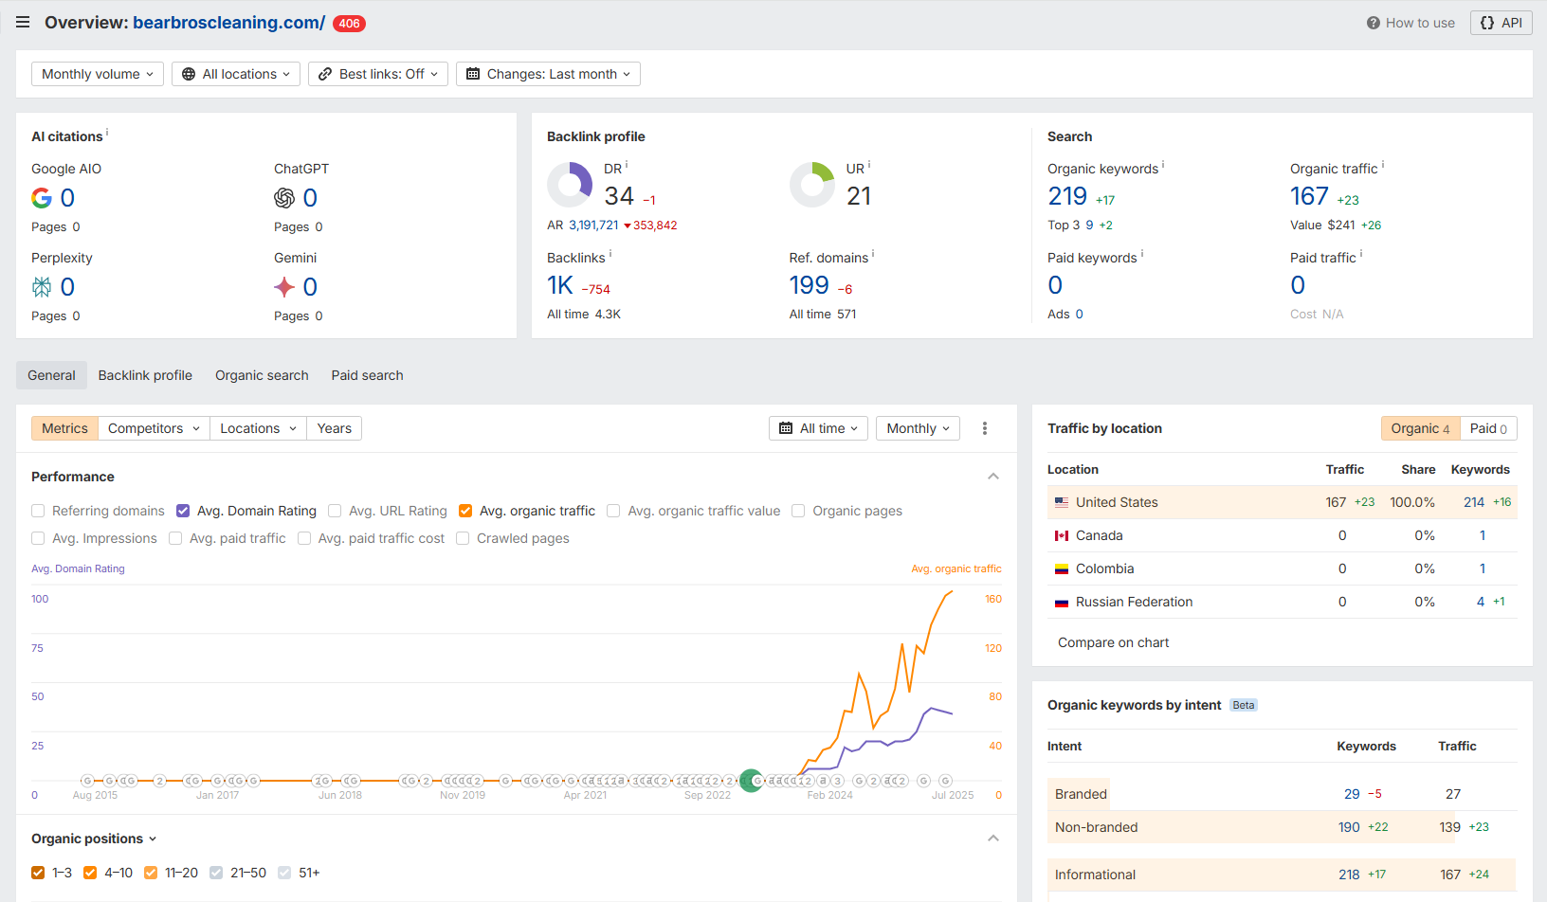
Task: Open the API button
Action: point(1501,23)
